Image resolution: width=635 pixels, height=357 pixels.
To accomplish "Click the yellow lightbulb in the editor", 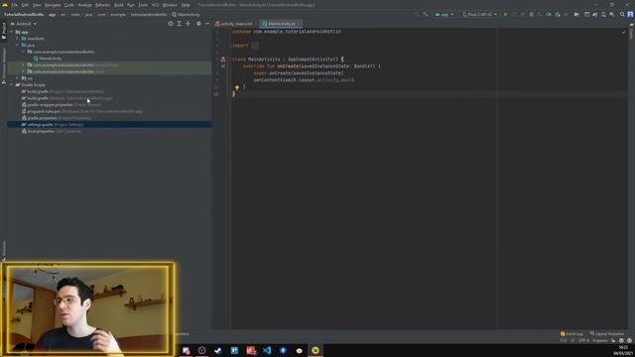I will 237,87.
